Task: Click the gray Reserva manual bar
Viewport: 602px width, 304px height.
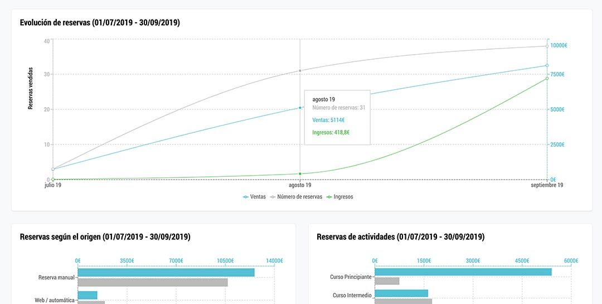Action: tap(152, 282)
